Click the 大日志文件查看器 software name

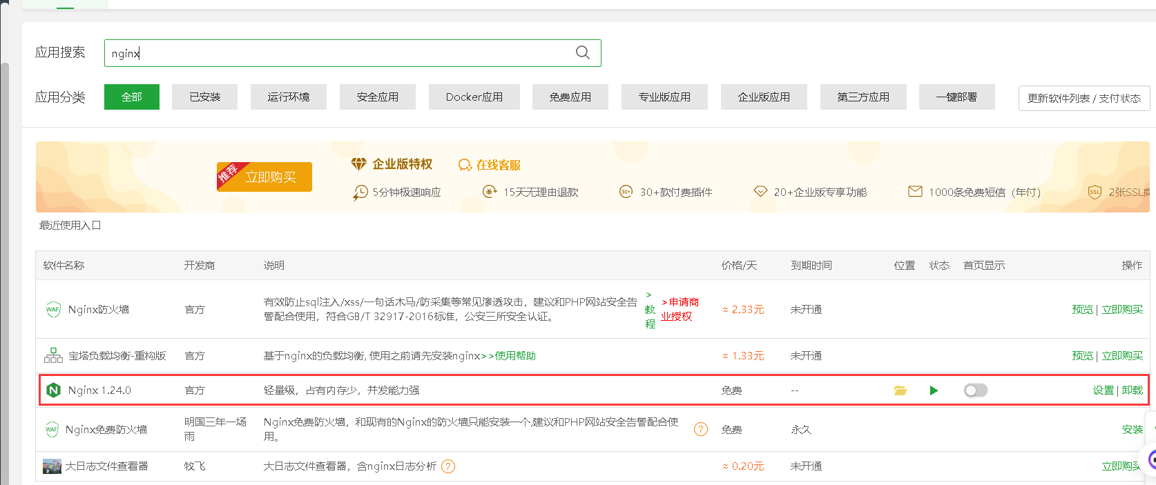pyautogui.click(x=107, y=466)
